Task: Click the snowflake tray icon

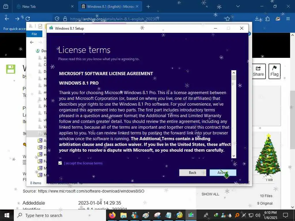Action: coord(244,215)
